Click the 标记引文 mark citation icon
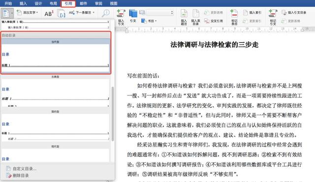315x182 pixels. pyautogui.click(x=273, y=17)
